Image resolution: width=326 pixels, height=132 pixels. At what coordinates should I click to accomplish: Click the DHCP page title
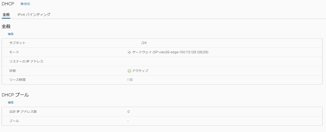pos(8,4)
